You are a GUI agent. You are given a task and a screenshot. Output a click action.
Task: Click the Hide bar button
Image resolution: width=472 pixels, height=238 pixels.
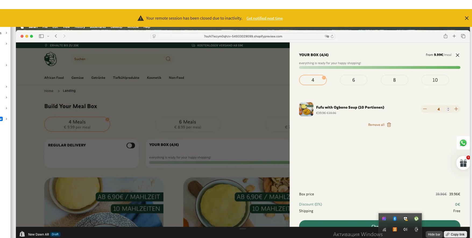pyautogui.click(x=434, y=235)
